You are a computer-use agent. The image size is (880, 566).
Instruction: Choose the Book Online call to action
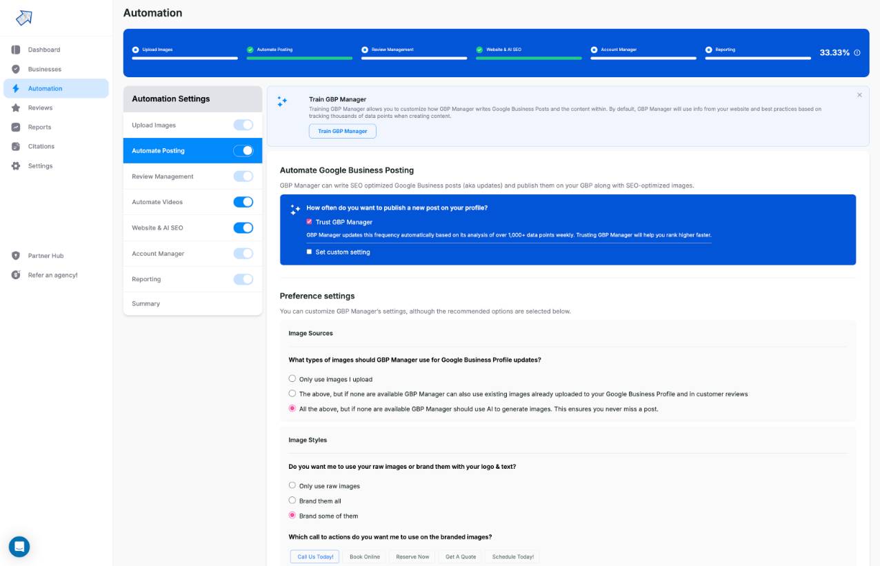coord(365,556)
